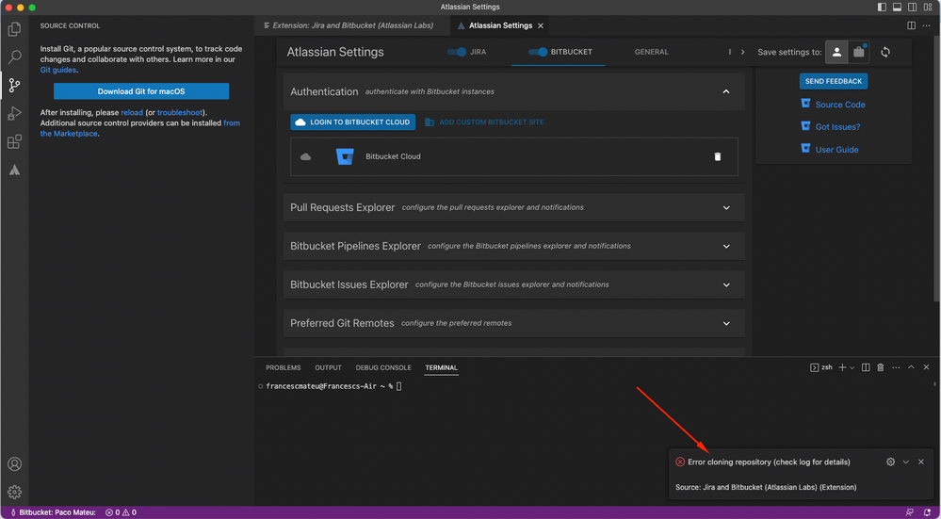Viewport: 941px width, 519px height.
Task: Select the Source Control activity bar icon
Action: (x=14, y=85)
